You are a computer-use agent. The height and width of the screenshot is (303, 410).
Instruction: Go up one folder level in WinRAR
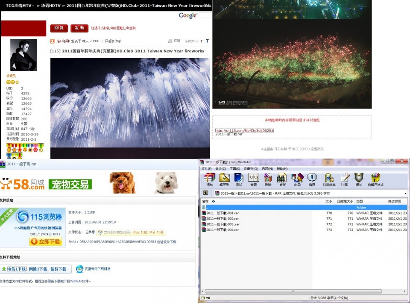click(205, 192)
